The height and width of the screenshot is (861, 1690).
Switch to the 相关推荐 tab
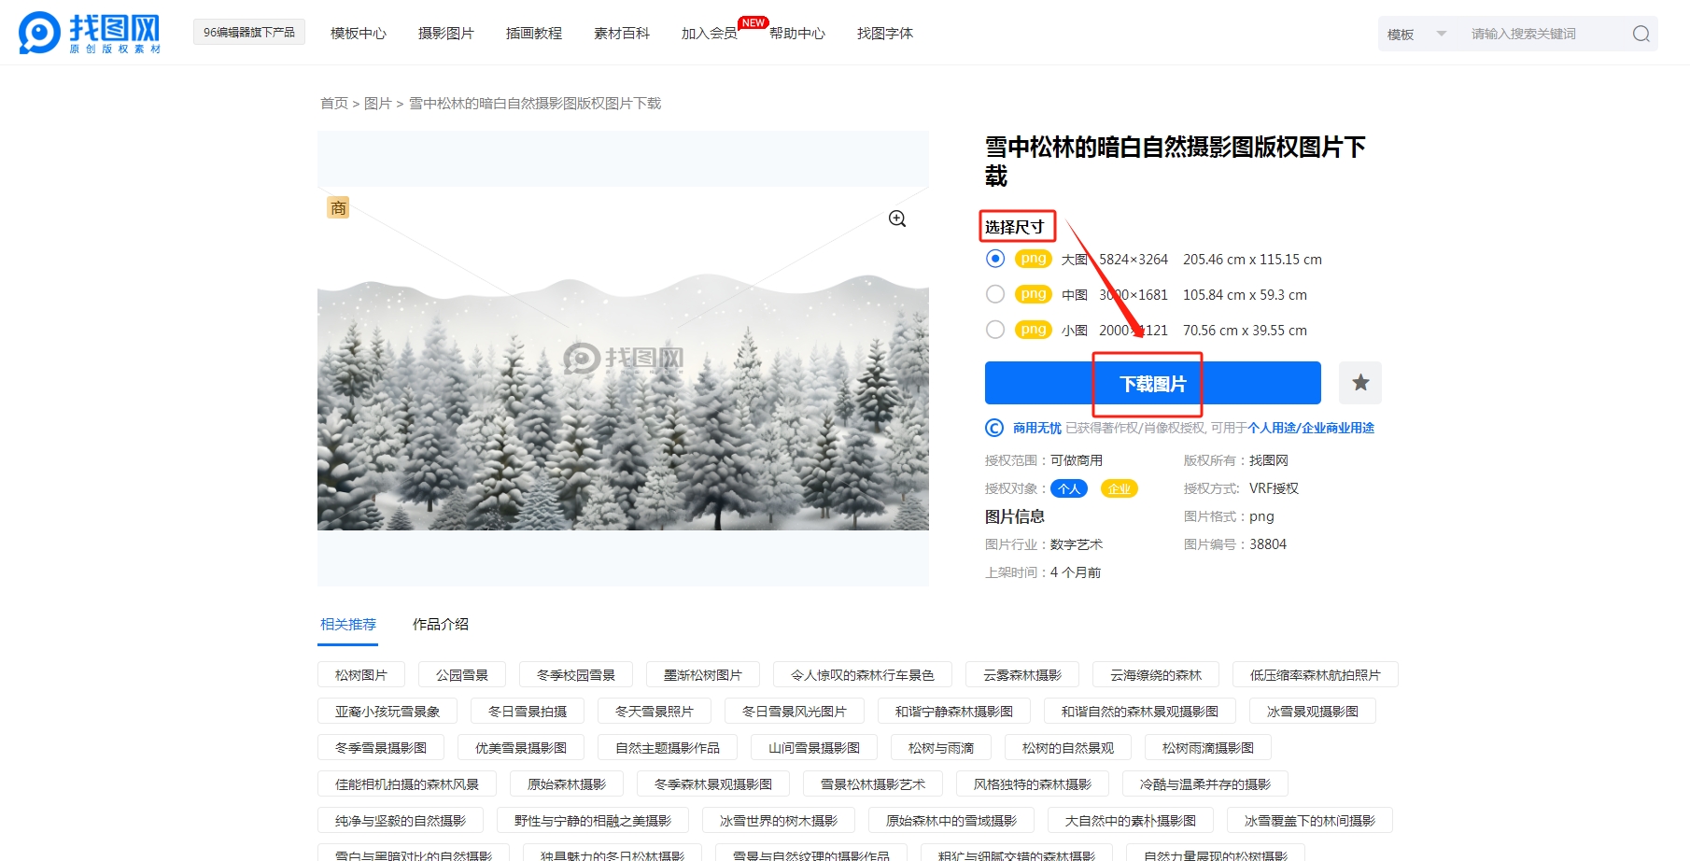[x=348, y=624]
